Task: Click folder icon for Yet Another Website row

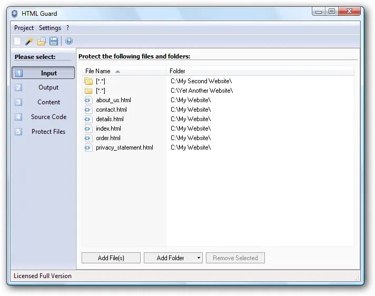Action: coord(88,91)
